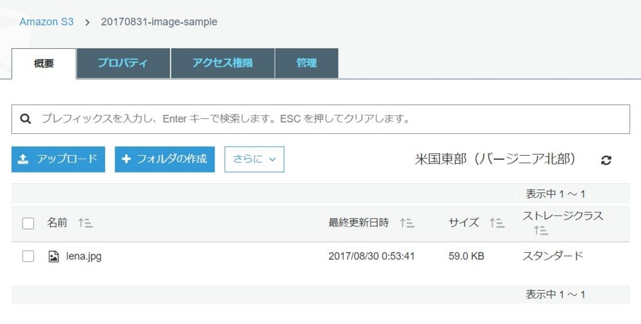Toggle the select-all checkbox in header
Screen dimensions: 641x324
point(28,223)
